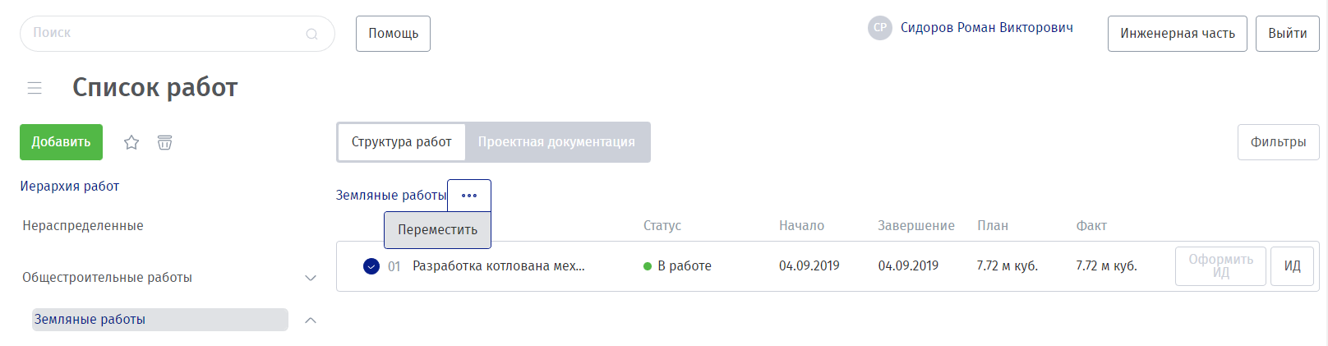Click the CP user avatar
The width and height of the screenshot is (1328, 346).
(880, 28)
